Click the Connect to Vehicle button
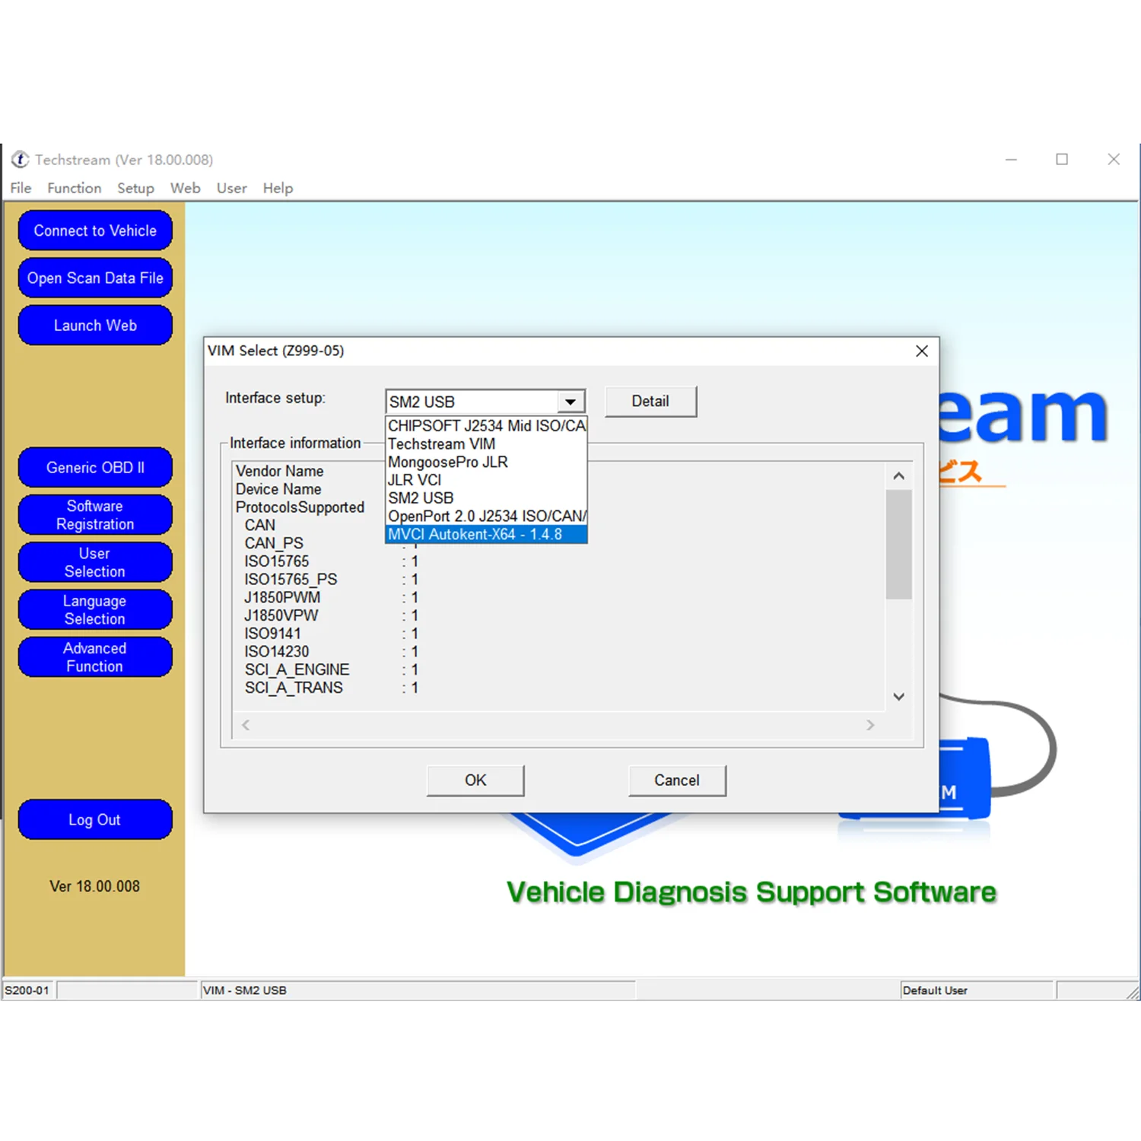Screen dimensions: 1141x1141 click(x=95, y=230)
